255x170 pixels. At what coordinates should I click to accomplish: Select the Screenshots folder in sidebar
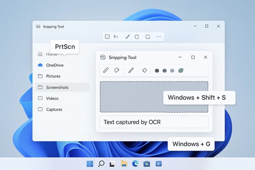pyautogui.click(x=62, y=87)
